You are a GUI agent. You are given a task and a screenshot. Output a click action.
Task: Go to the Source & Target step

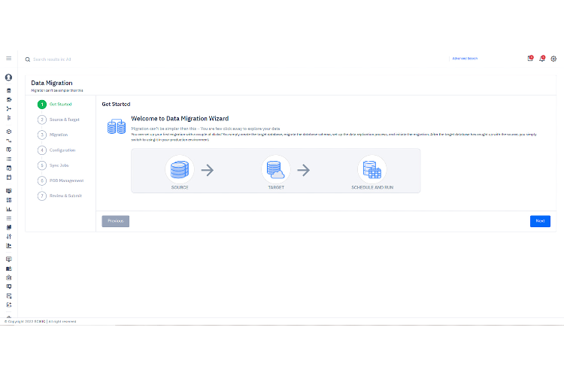tap(58, 120)
